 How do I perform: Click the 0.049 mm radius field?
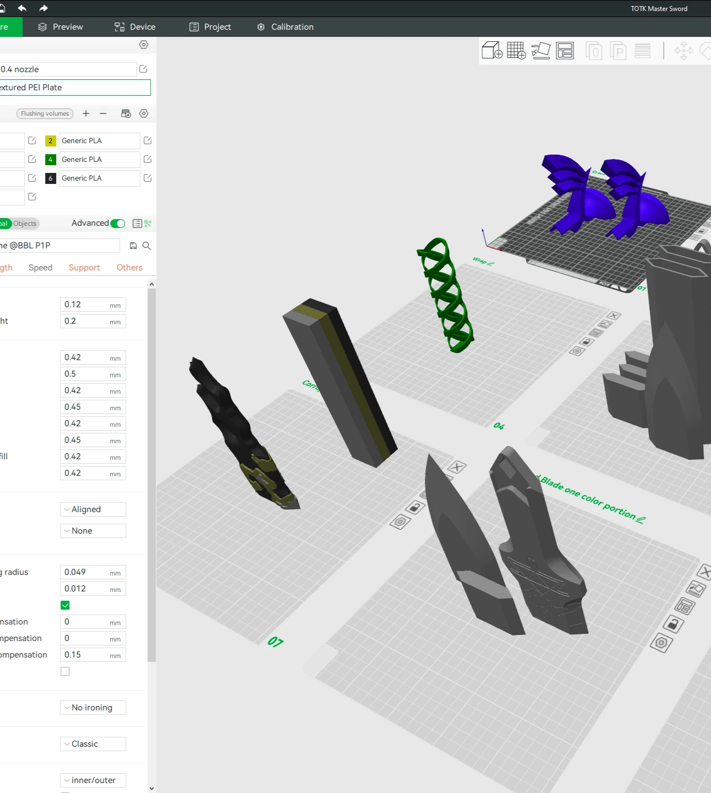point(93,572)
